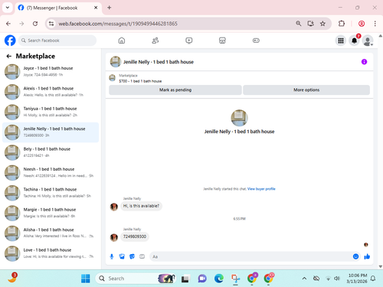Viewport: 383px width, 287px height.
Task: Open View buyer profile link
Action: (x=261, y=189)
